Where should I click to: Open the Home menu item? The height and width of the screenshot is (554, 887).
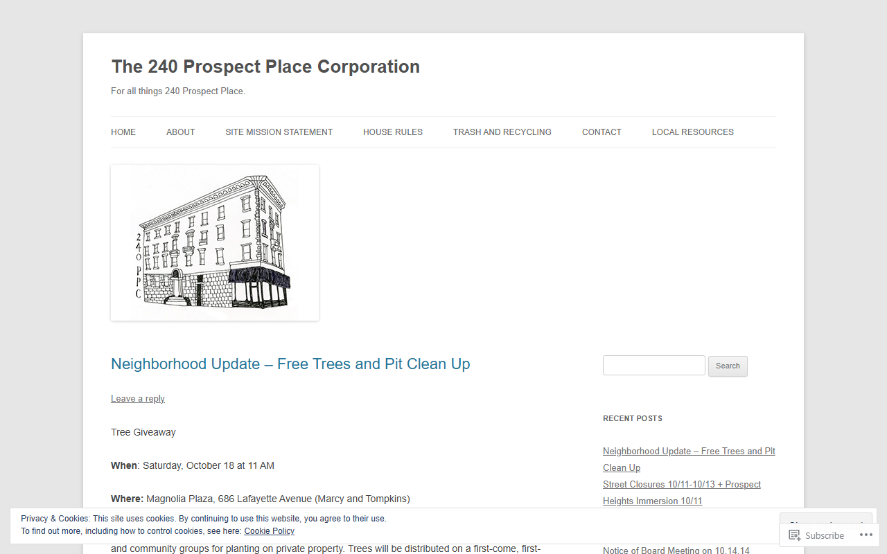[123, 132]
